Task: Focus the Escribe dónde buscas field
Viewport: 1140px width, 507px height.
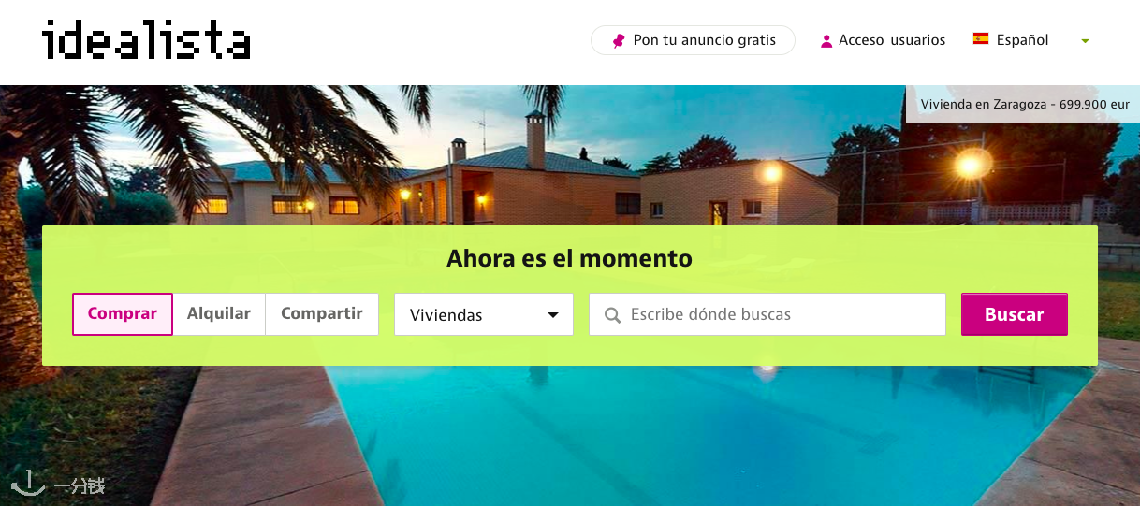Action: coord(767,314)
